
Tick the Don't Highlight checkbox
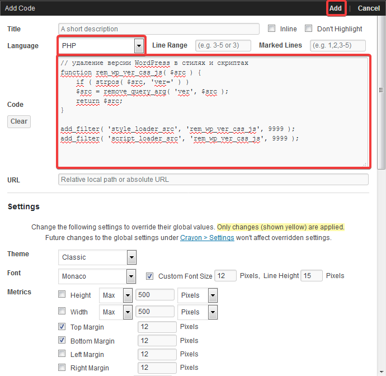coord(308,29)
